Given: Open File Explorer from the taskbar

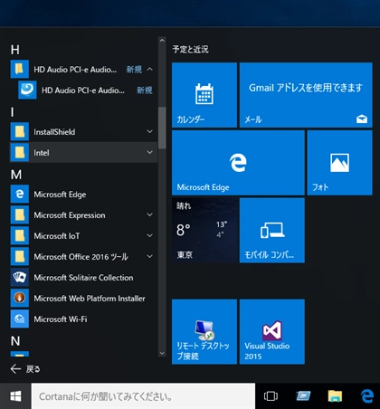Looking at the screenshot, I should 335,396.
